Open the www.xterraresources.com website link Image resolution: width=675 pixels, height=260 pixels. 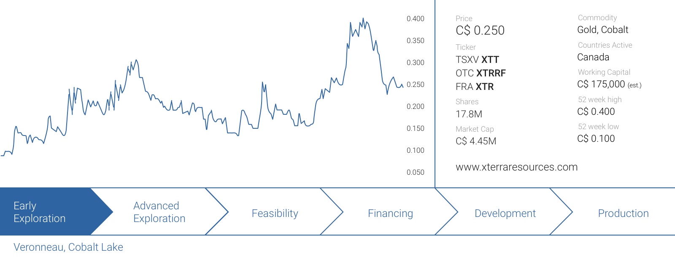pos(516,167)
